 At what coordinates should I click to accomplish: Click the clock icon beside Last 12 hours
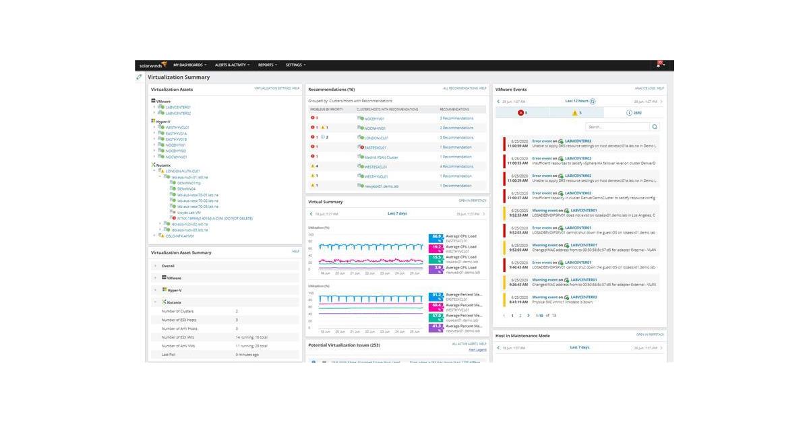[x=593, y=102]
